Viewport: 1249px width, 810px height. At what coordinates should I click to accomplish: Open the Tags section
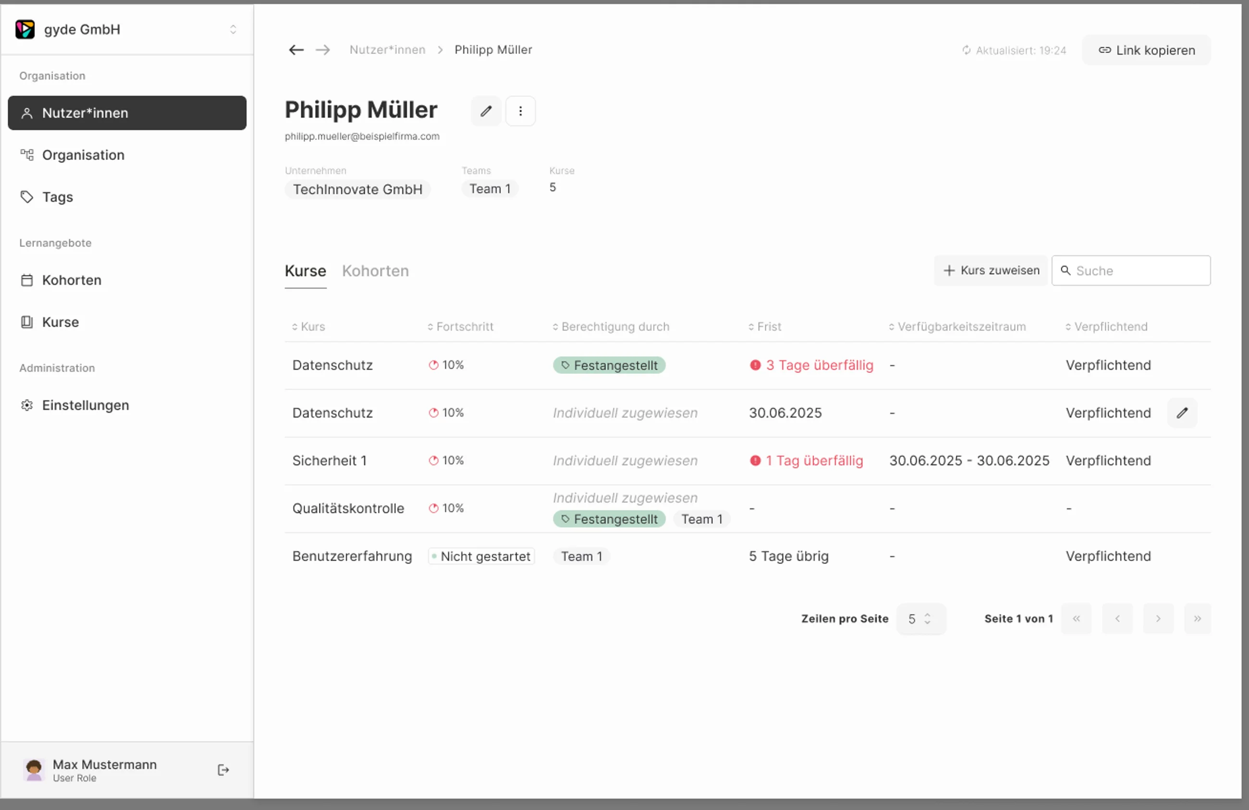[127, 197]
